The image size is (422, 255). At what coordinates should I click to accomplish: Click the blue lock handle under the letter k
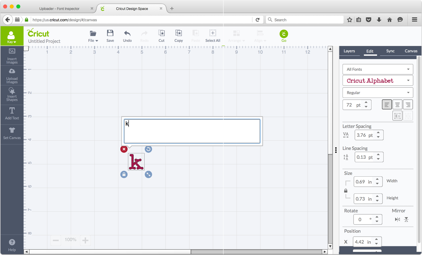pos(124,174)
